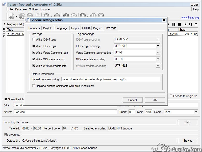Viewport: 202px width, 152px height.
Task: Open the Vorbis Comment tag encoding dropdown
Action: [x=158, y=52]
